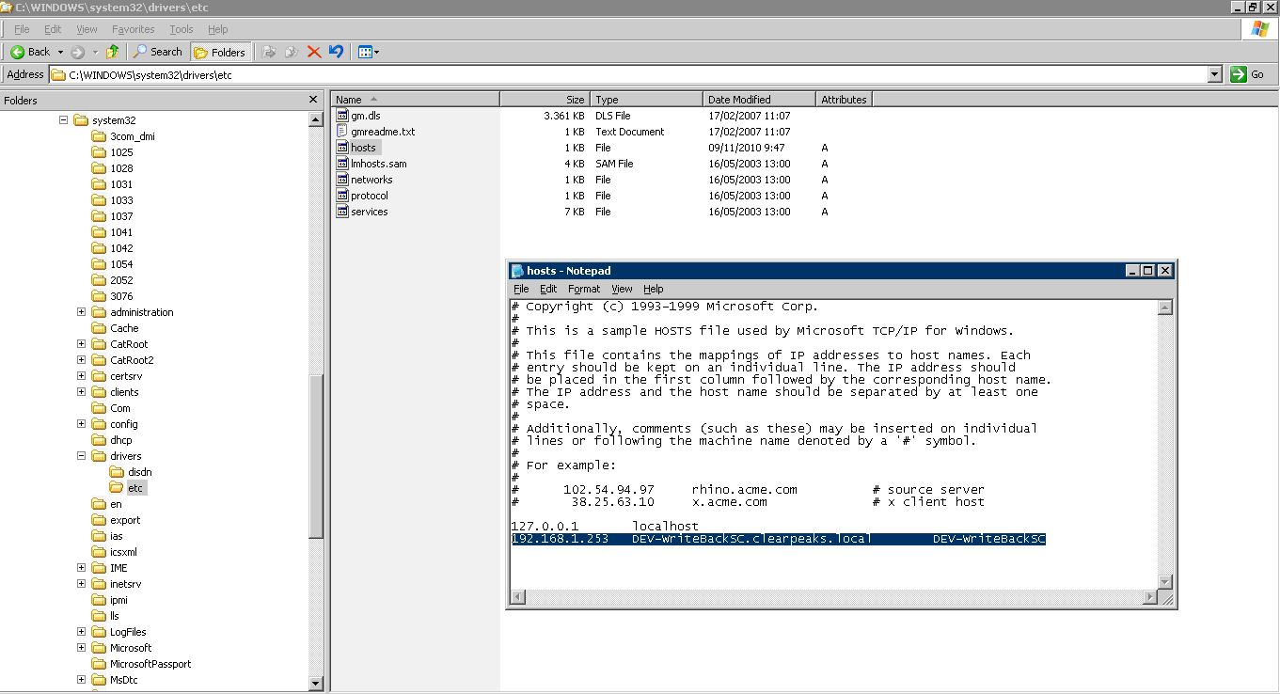The width and height of the screenshot is (1280, 694).
Task: Click the Windows flag logo icon
Action: [1260, 29]
